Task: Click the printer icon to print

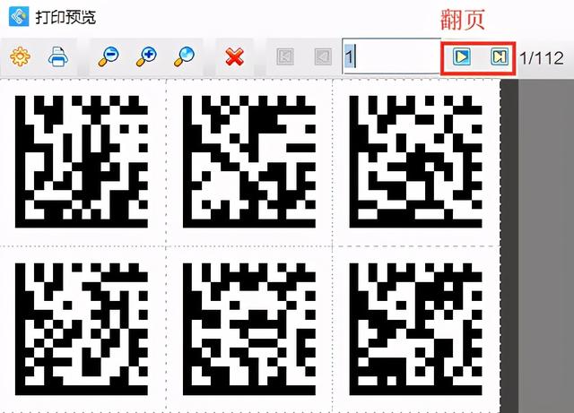Action: [57, 56]
